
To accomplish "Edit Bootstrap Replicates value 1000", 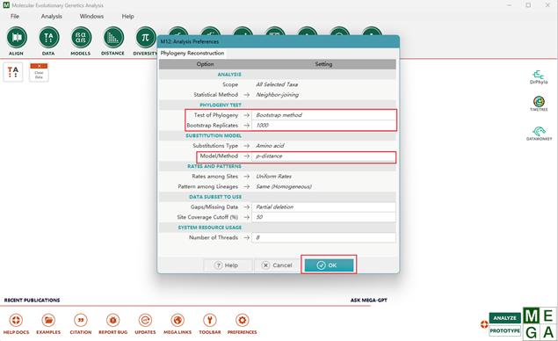I will tap(323, 126).
